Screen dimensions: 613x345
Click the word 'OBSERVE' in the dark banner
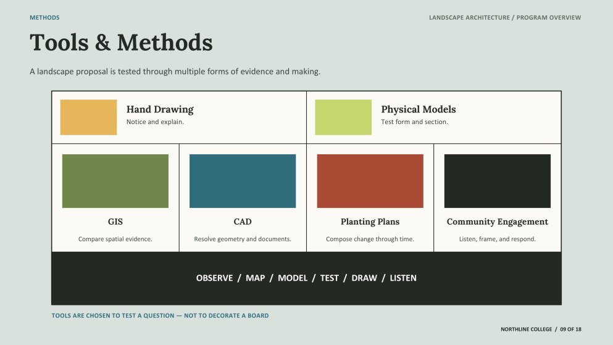(214, 278)
